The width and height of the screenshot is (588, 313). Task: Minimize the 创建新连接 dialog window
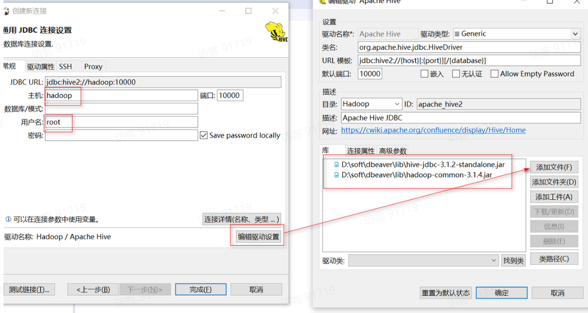click(222, 11)
